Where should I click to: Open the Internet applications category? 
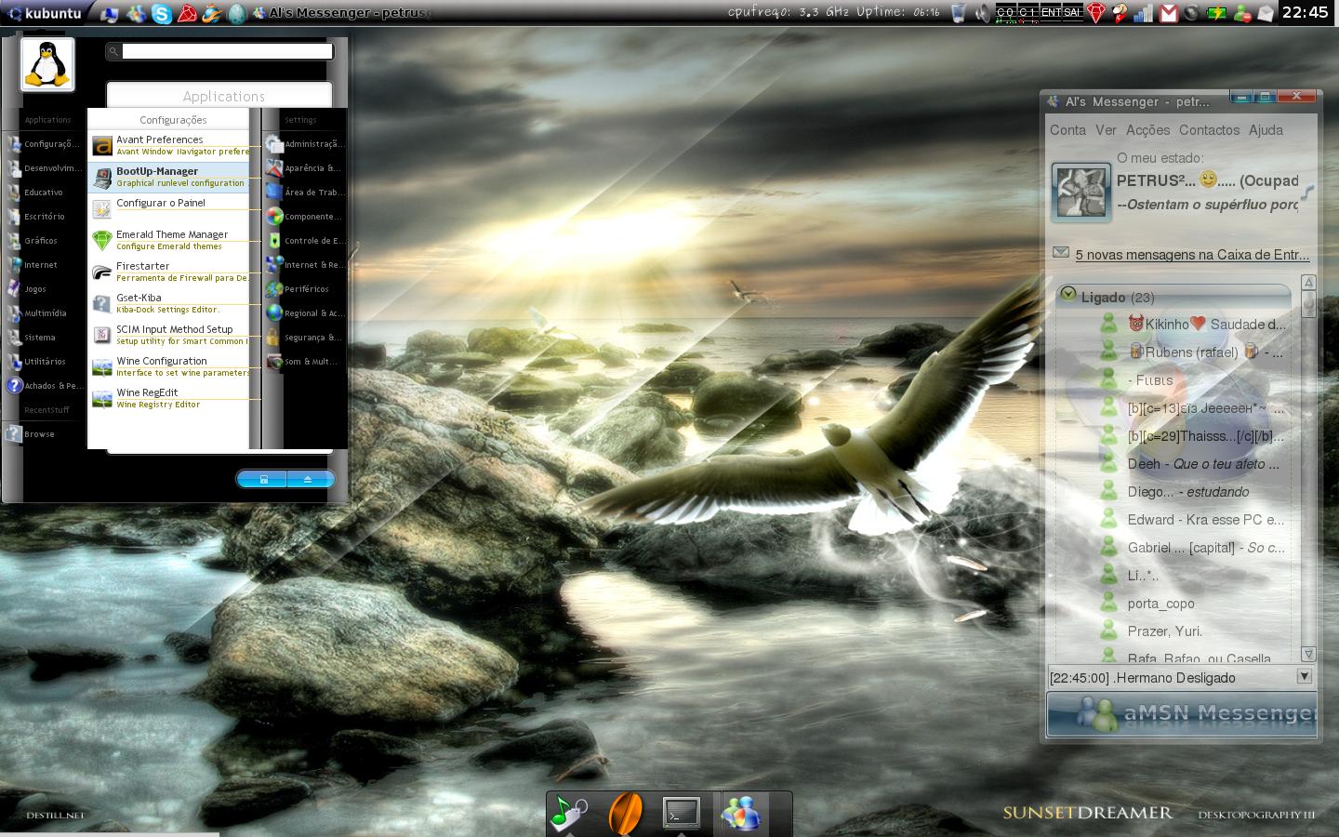[x=43, y=265]
